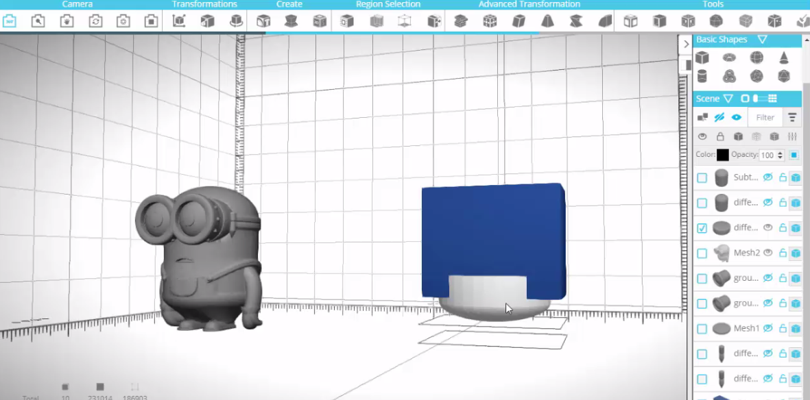810x400 pixels.
Task: Collapse the right side panel with chevron
Action: tap(686, 44)
